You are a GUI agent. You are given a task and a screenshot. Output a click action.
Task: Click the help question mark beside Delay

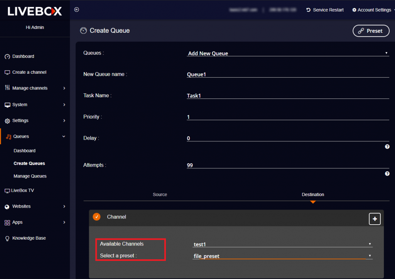tap(387, 146)
